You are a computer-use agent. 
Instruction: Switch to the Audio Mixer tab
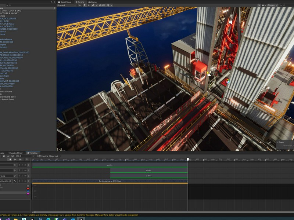coord(15,153)
